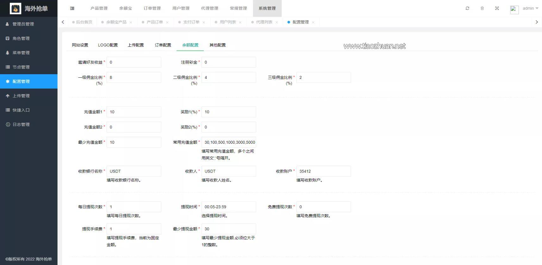Viewport: 542px width, 265px height.
Task: Click the 最少充值金额 input field
Action: point(134,142)
